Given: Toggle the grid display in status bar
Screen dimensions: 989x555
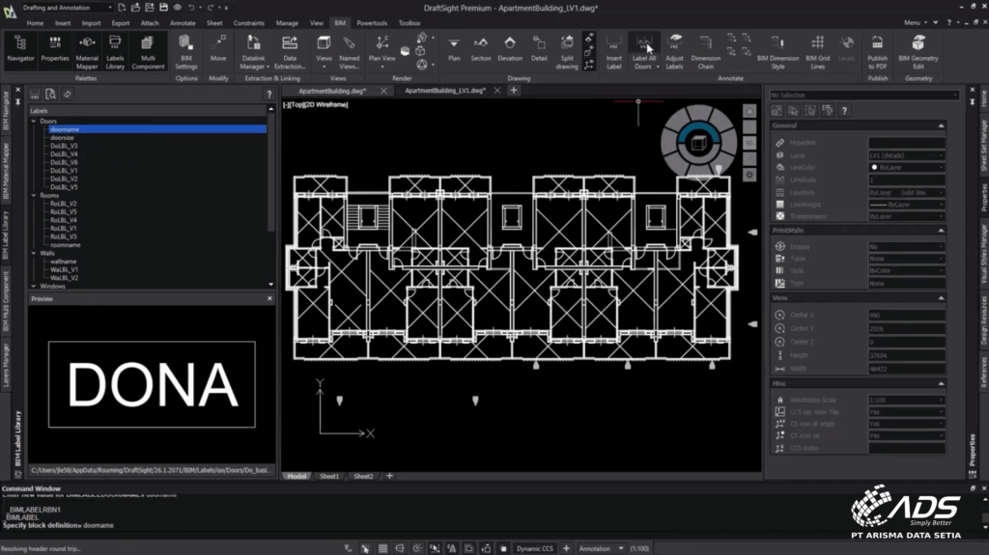Looking at the screenshot, I should tap(382, 548).
